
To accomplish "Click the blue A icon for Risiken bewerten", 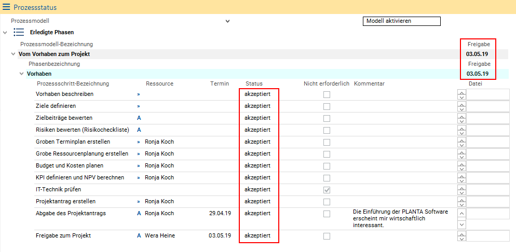I will click(139, 130).
